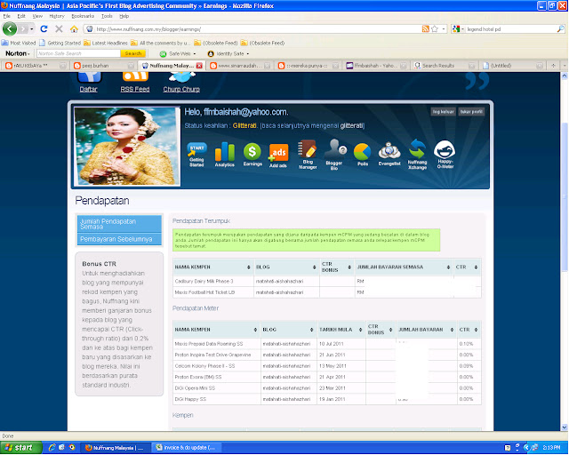Open the Daftar Facebook icon

pyautogui.click(x=90, y=76)
